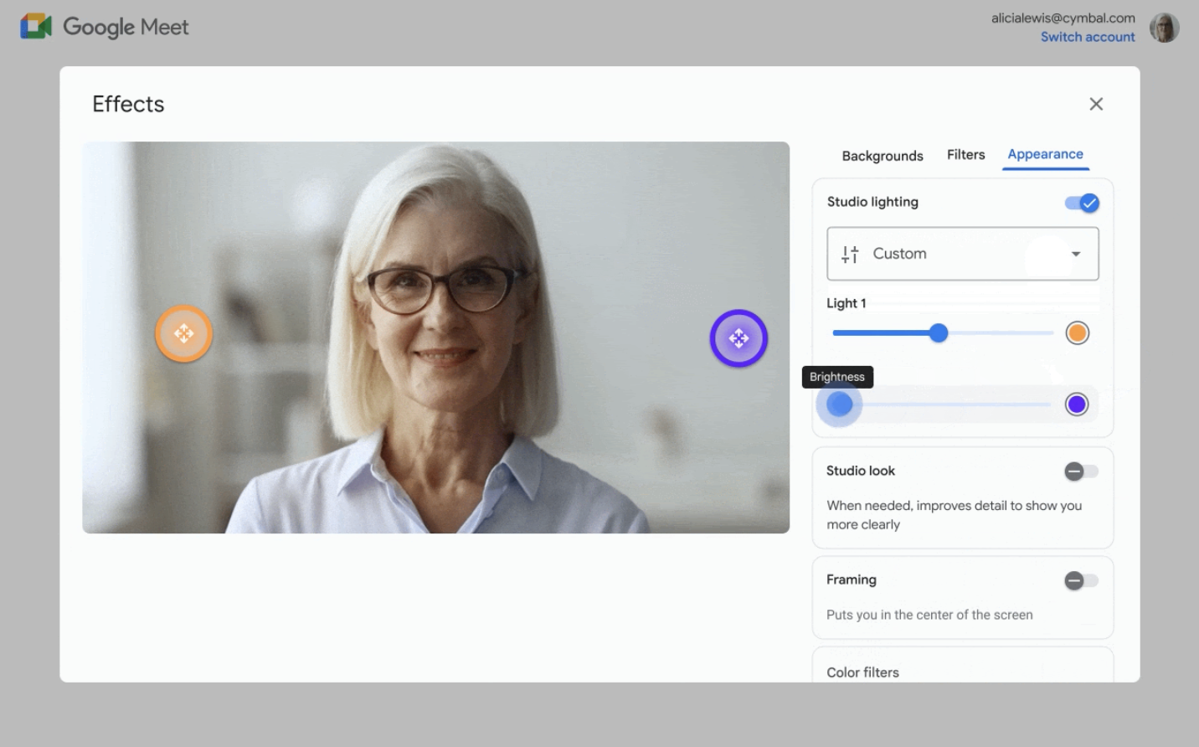Click the orange light position handle on video
1199x747 pixels.
(x=184, y=334)
